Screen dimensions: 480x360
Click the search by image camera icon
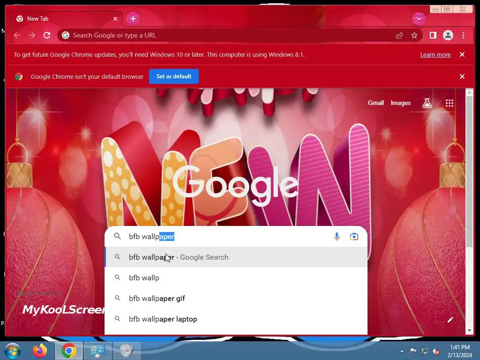tap(354, 237)
